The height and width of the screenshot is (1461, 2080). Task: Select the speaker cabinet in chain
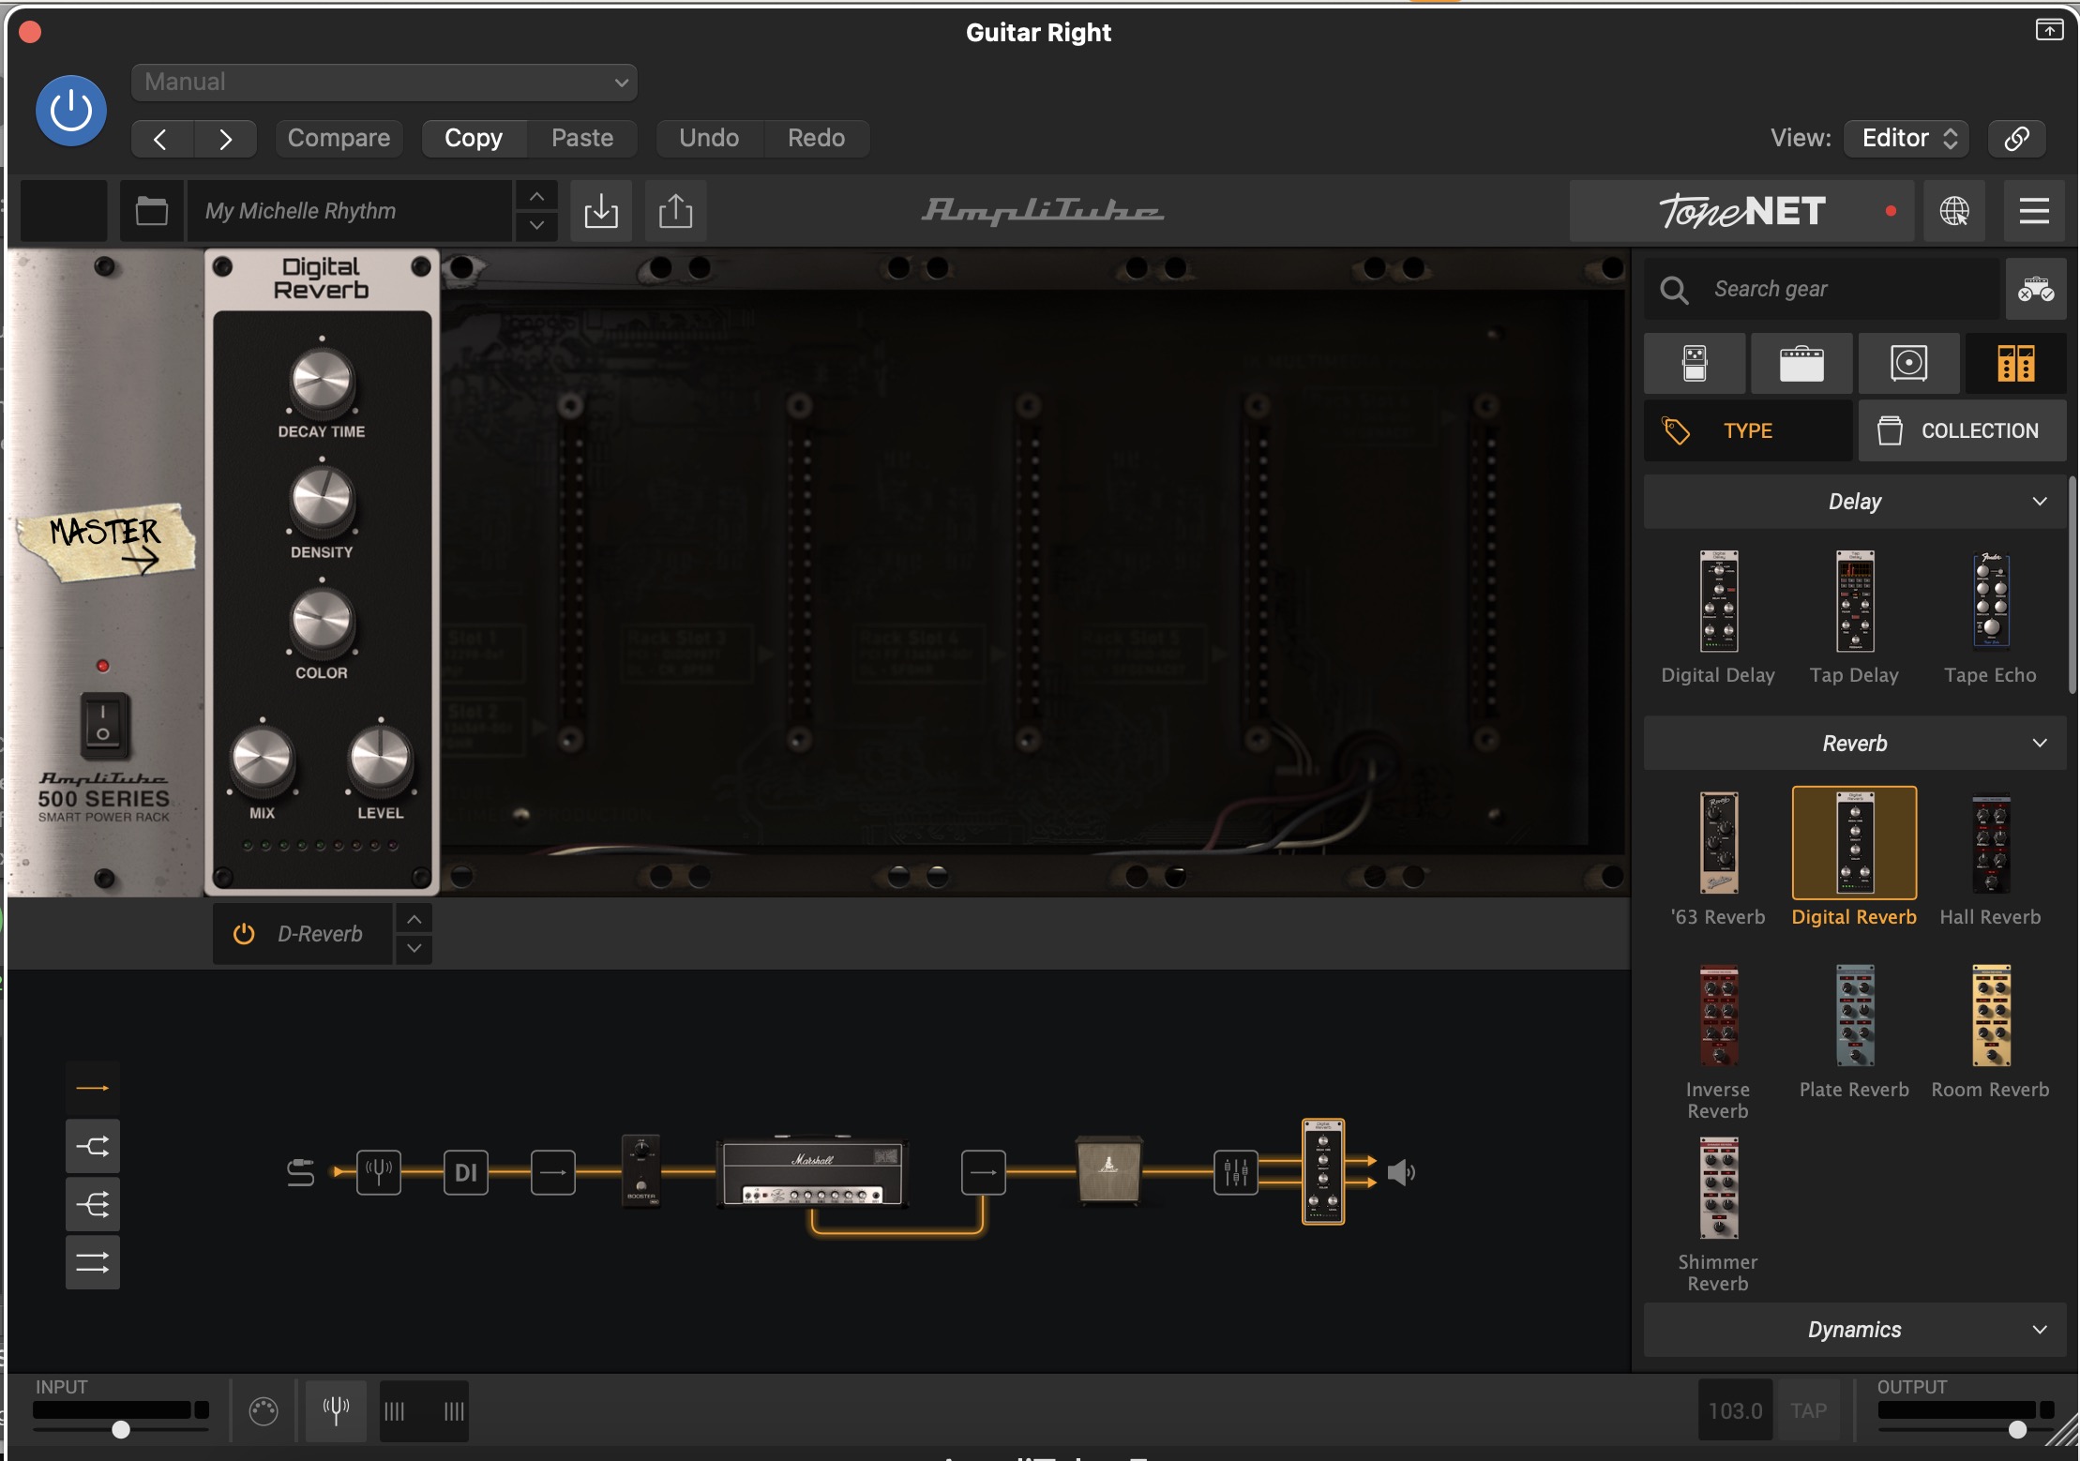click(1108, 1169)
